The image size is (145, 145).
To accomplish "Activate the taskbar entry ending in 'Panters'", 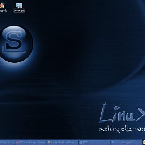I will point(7,142).
